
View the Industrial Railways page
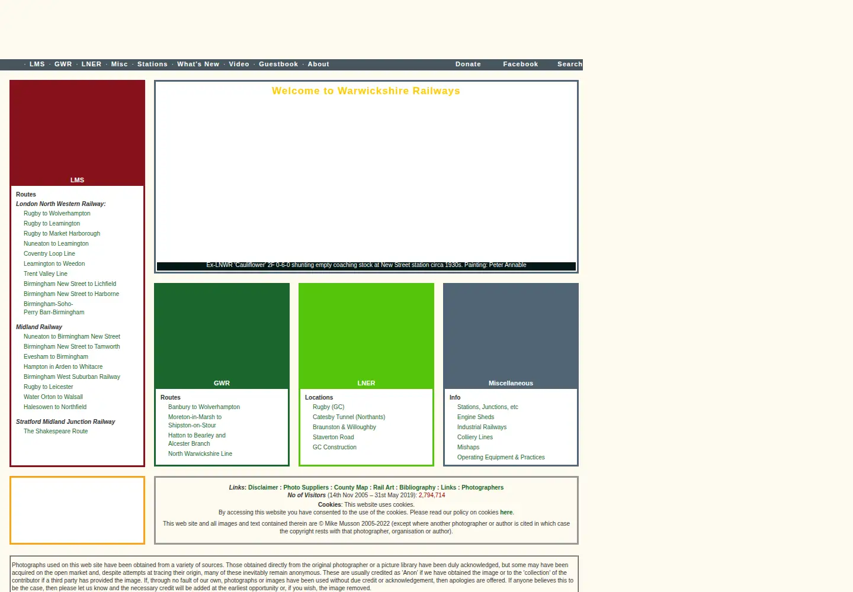click(x=482, y=427)
